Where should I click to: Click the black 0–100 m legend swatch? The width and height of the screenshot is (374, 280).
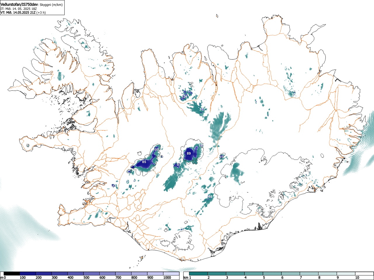click(12, 274)
